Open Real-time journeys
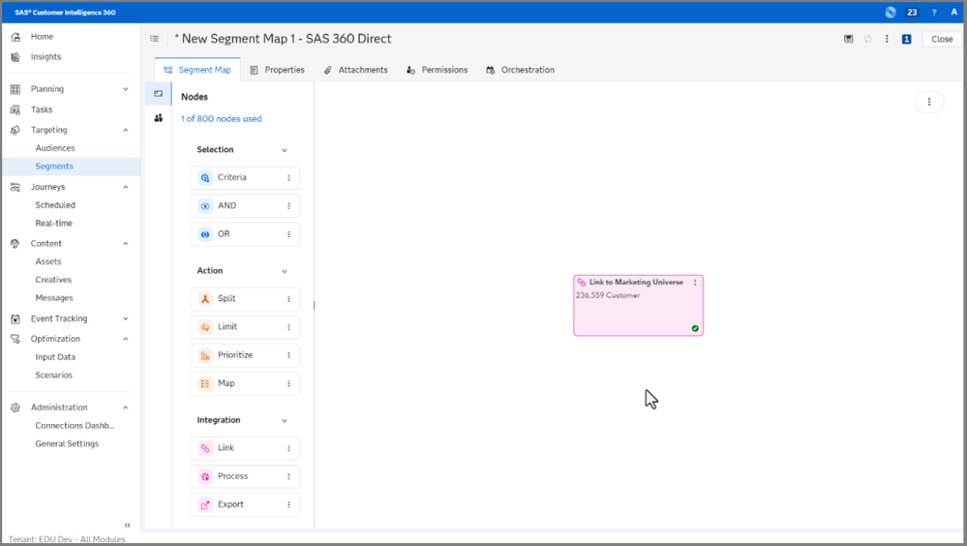 pyautogui.click(x=53, y=224)
